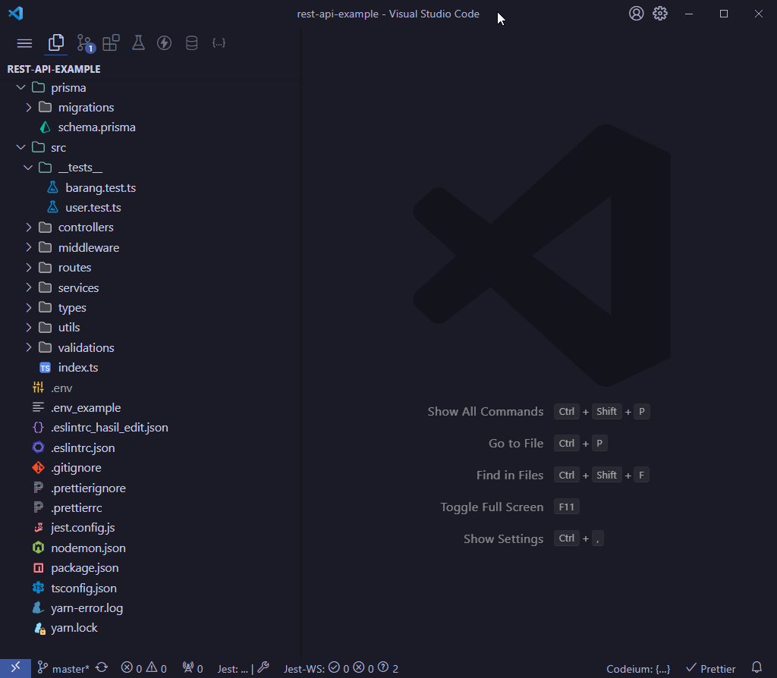Viewport: 777px width, 678px height.
Task: Collapse the prisma folder chevron
Action: point(20,88)
